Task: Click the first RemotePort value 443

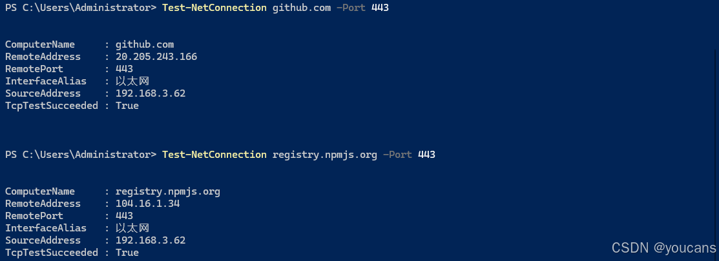Action: (124, 69)
